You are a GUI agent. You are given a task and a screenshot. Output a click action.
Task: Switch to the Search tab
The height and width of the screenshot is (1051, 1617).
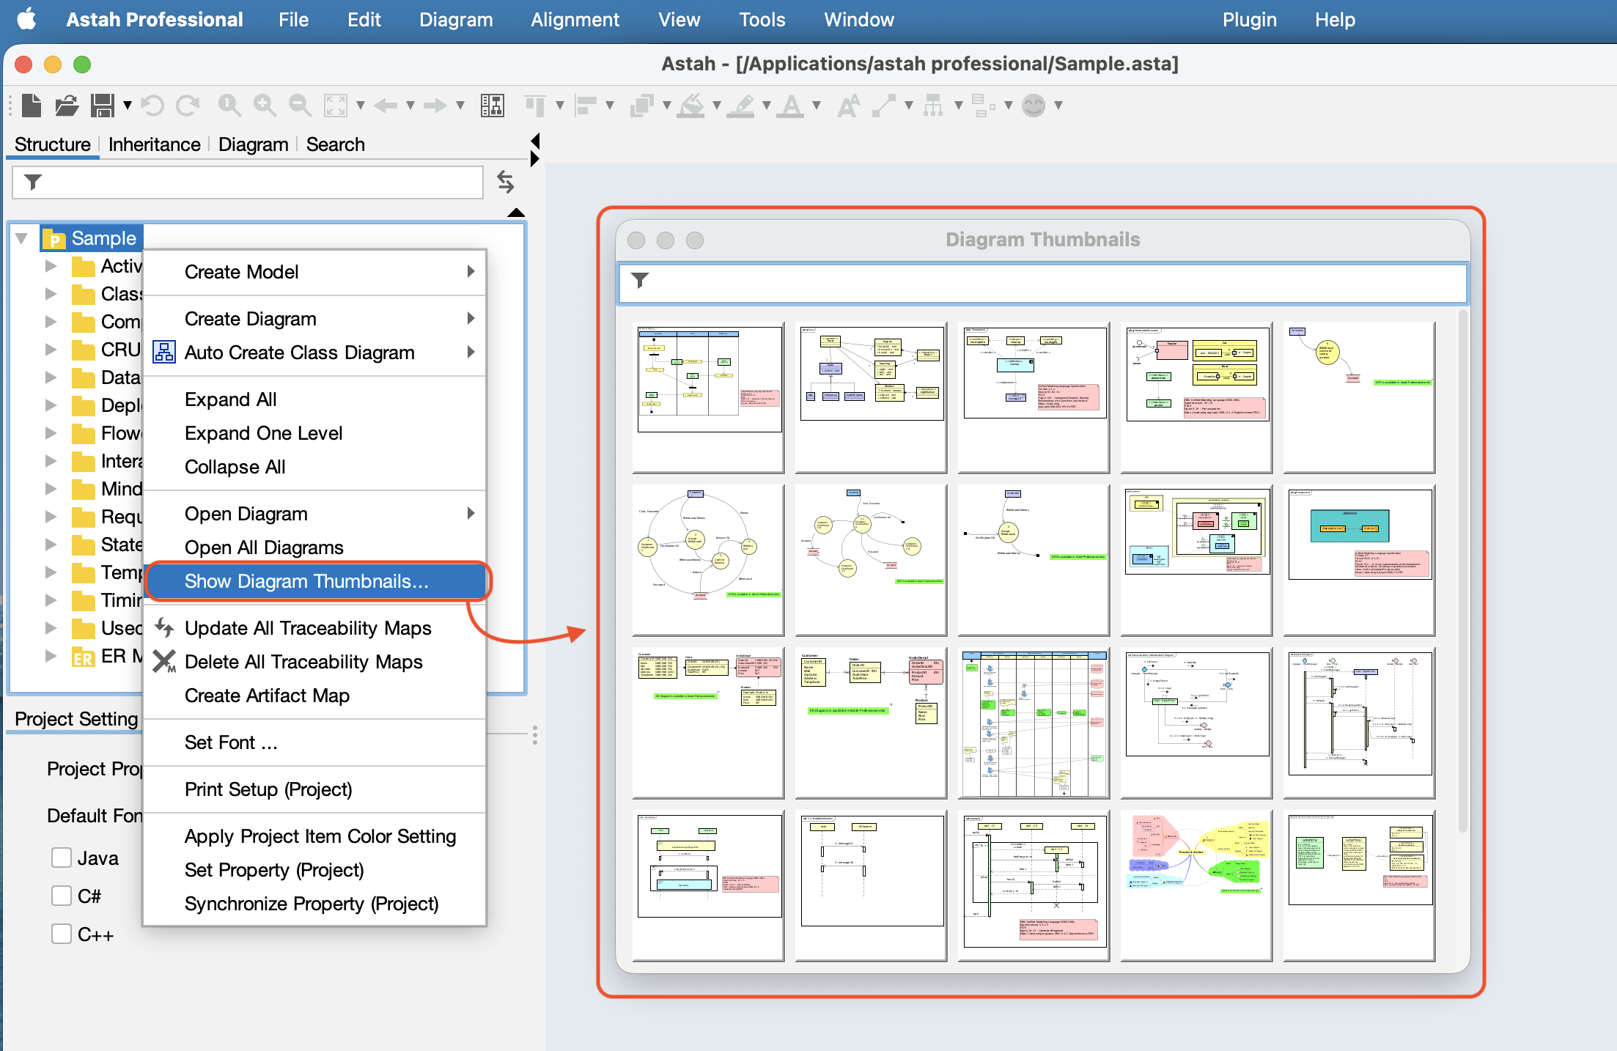point(335,144)
